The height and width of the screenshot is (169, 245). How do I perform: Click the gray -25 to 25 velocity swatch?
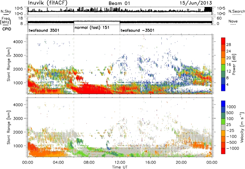point(223,127)
